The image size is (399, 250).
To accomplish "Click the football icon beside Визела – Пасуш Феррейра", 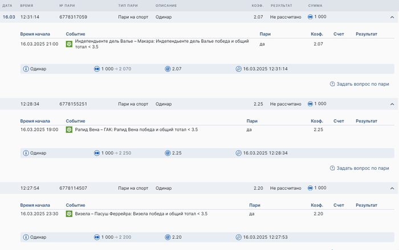I will click(x=69, y=214).
